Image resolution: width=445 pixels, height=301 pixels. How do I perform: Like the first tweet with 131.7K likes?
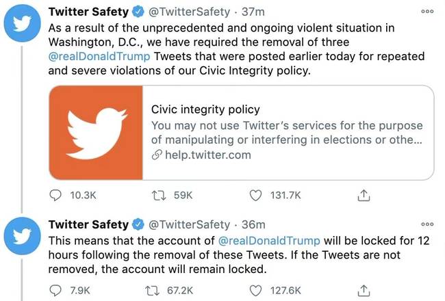tap(257, 195)
